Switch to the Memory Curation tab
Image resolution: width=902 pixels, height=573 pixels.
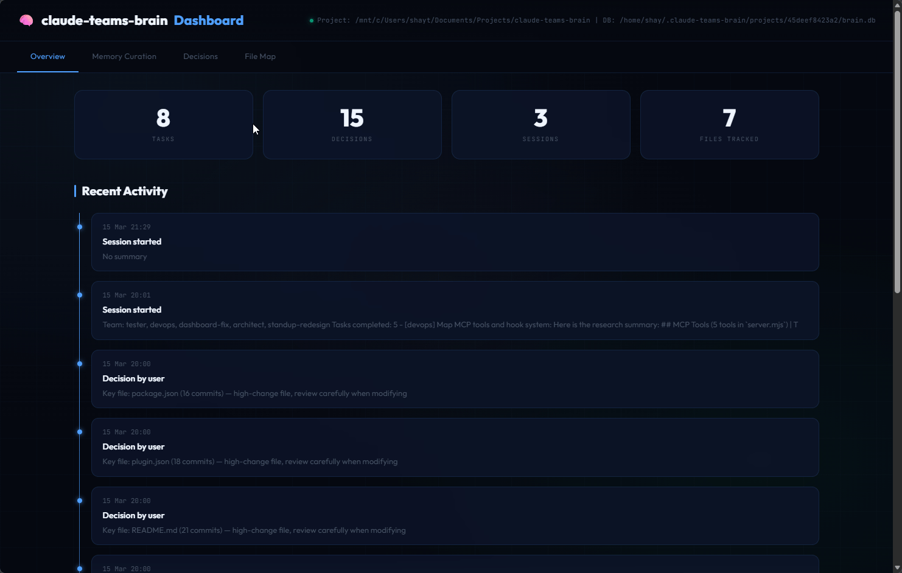coord(124,57)
